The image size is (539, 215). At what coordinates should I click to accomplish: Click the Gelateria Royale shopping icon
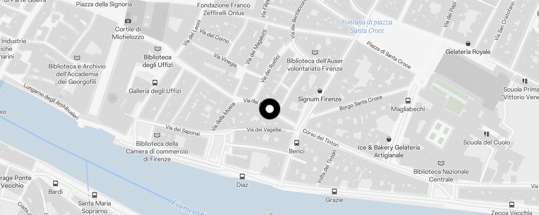468,44
